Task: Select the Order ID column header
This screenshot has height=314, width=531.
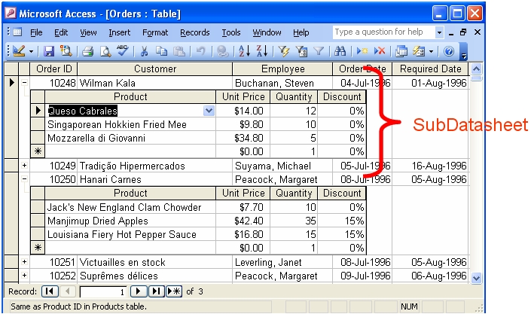Action: 53,69
